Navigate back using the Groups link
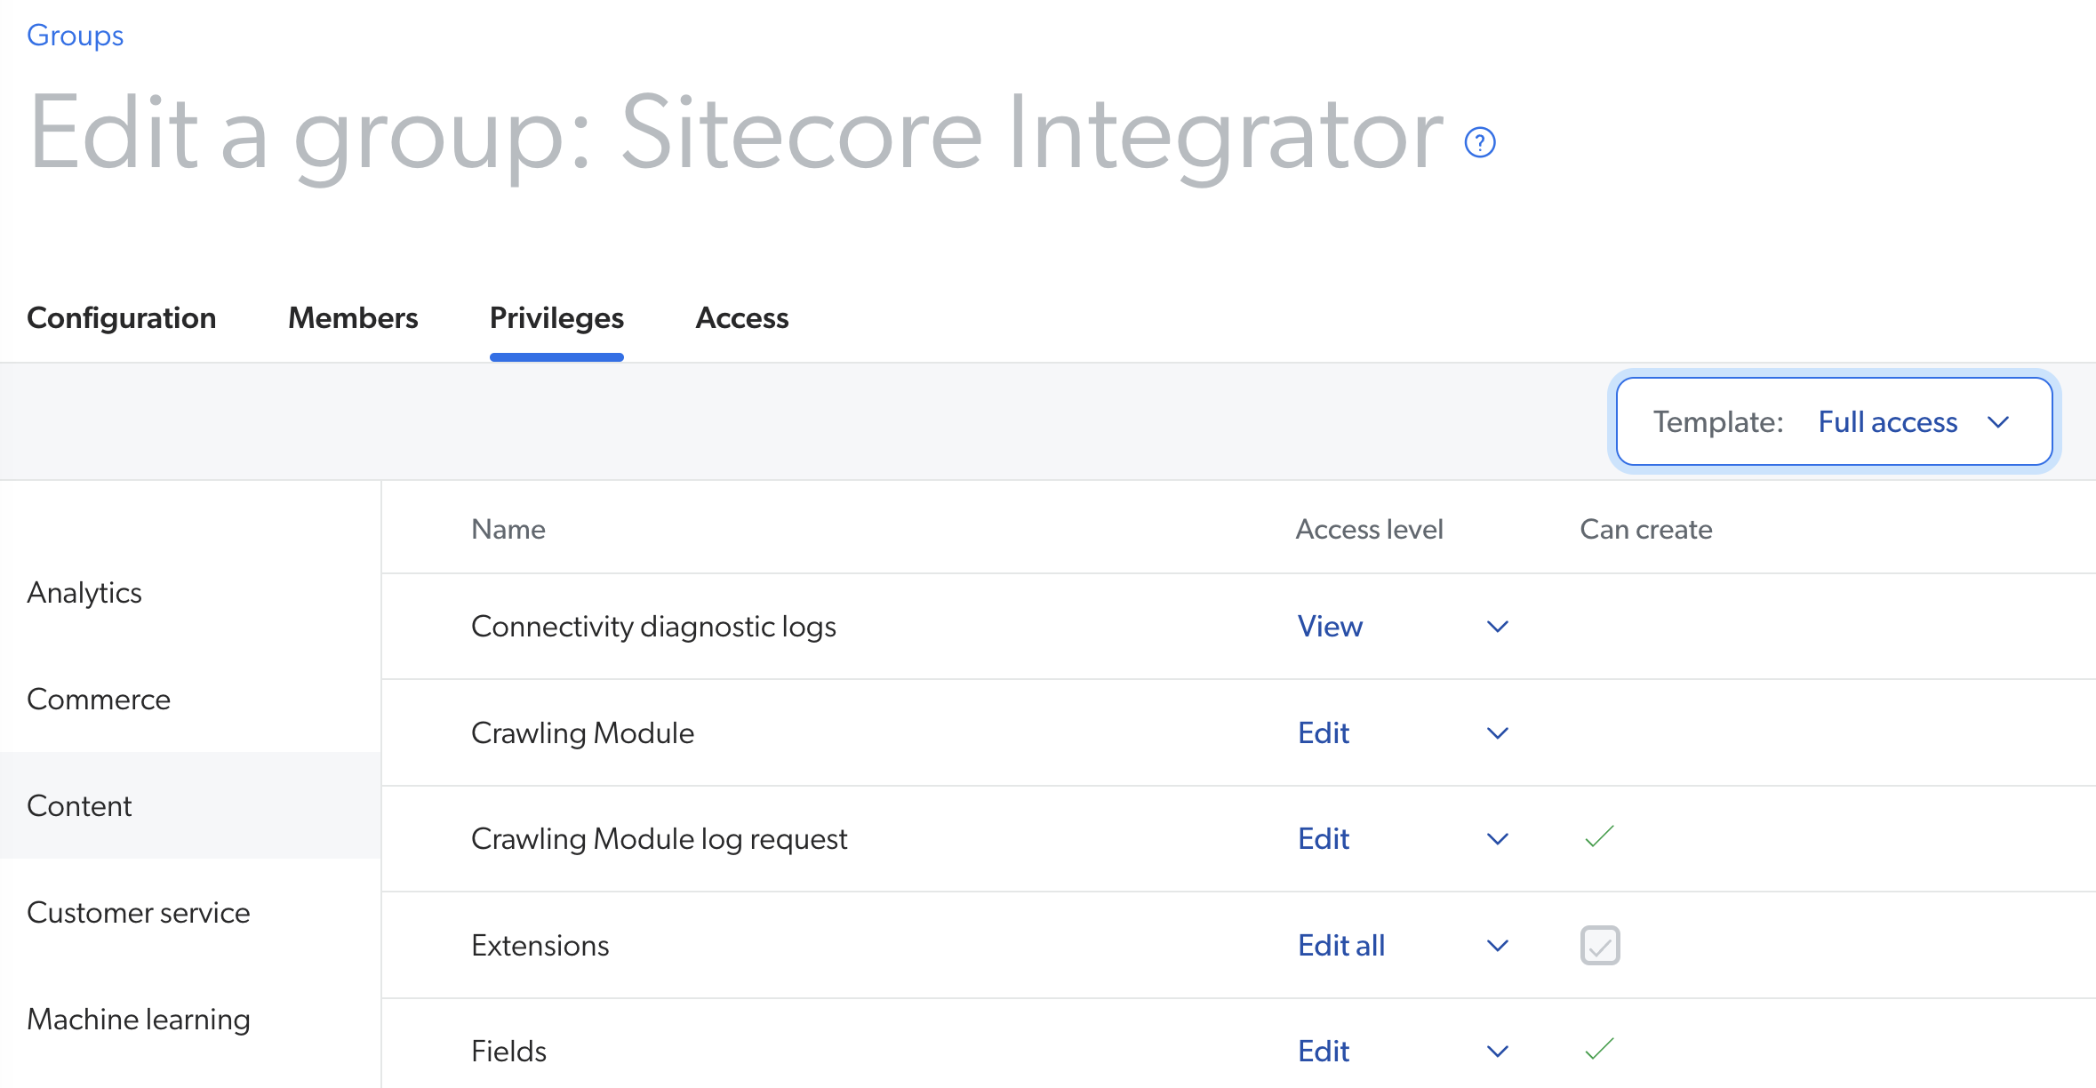Screen dimensions: 2096x1088 point(75,35)
